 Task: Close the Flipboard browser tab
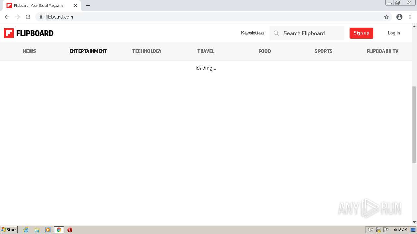coord(76,6)
